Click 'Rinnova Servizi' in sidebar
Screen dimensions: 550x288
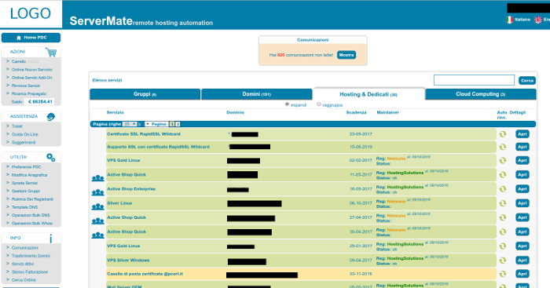[26, 86]
